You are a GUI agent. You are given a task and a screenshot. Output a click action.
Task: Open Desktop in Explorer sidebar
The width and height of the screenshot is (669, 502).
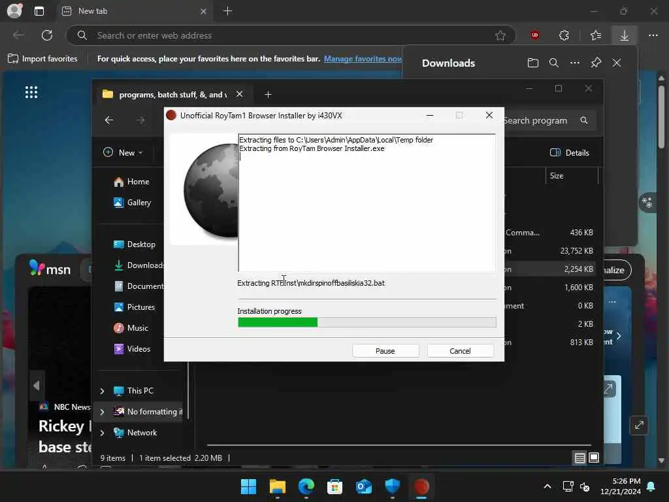135,244
